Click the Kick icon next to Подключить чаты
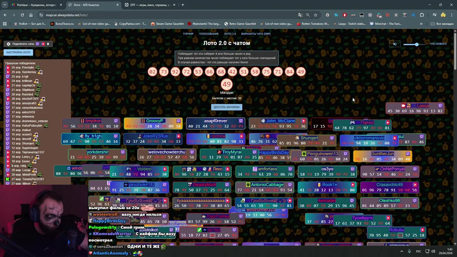The width and height of the screenshot is (457, 257). [x=48, y=44]
